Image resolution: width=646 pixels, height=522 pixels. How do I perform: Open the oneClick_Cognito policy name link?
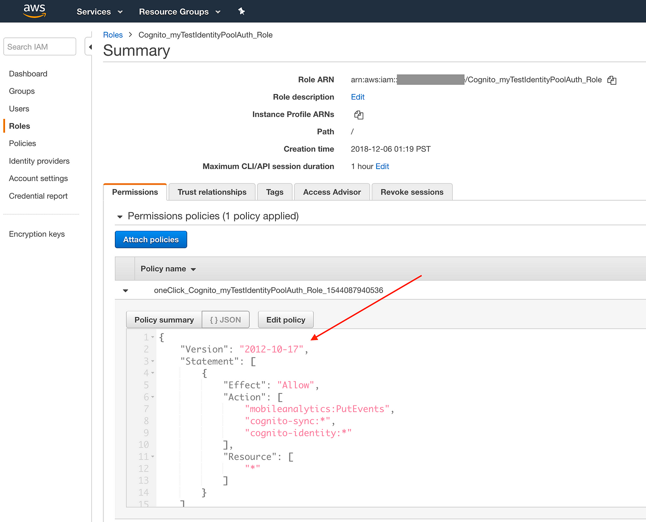click(x=269, y=291)
